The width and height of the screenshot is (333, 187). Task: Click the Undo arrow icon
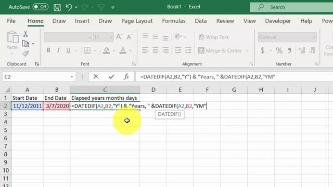pos(69,7)
